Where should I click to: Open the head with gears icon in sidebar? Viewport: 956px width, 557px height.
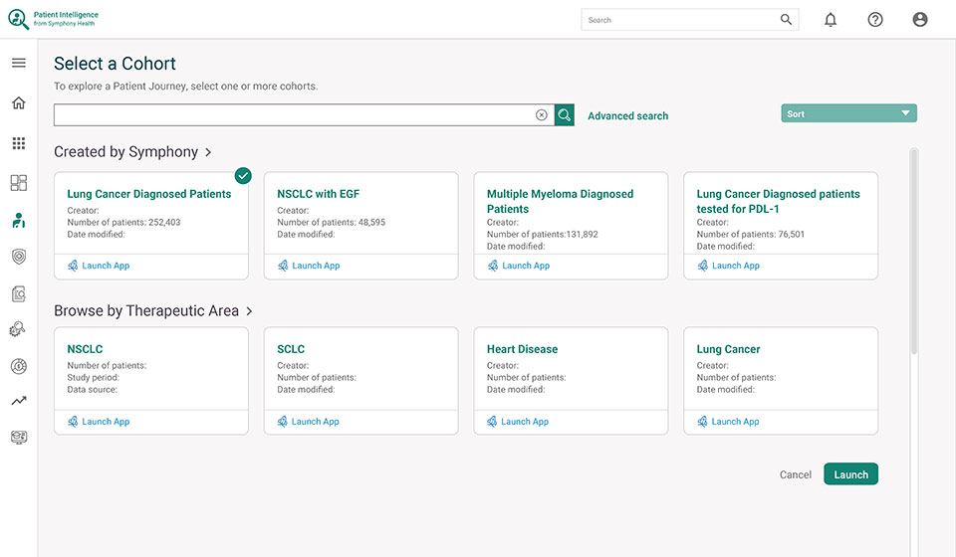[18, 329]
